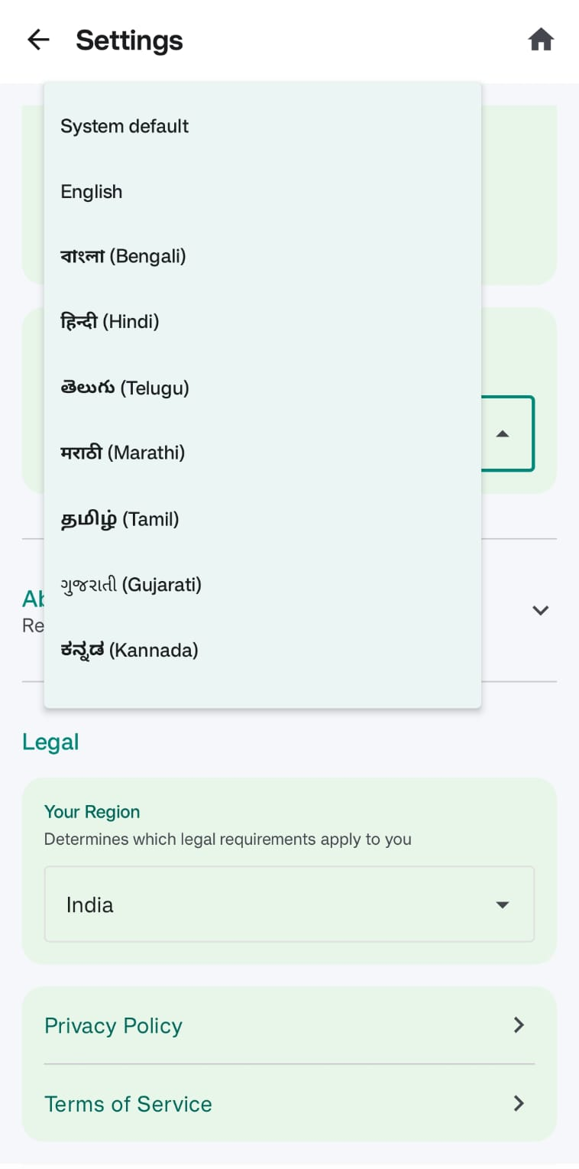Tap the chevron next to Privacy Policy
Screen dimensions: 579x1169
[519, 1024]
